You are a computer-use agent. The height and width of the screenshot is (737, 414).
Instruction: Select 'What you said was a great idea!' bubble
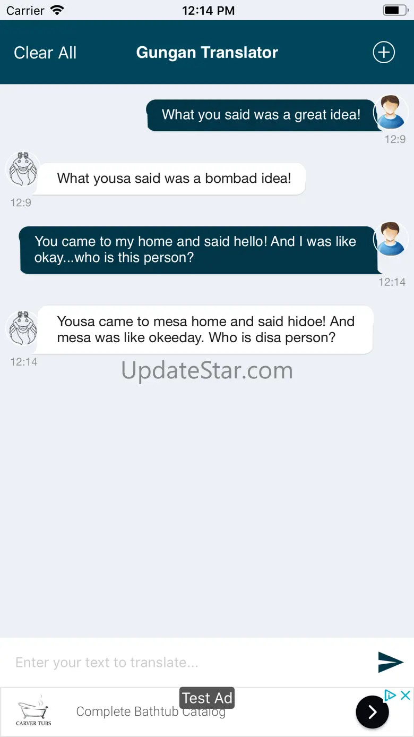[260, 115]
